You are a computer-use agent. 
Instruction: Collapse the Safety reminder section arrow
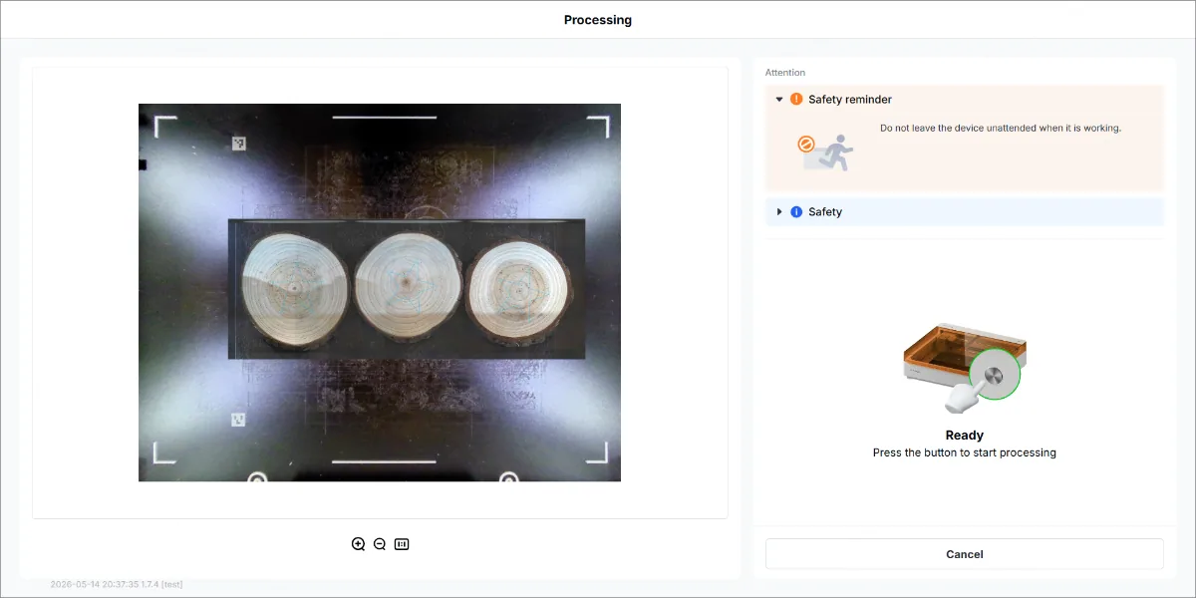pos(779,100)
